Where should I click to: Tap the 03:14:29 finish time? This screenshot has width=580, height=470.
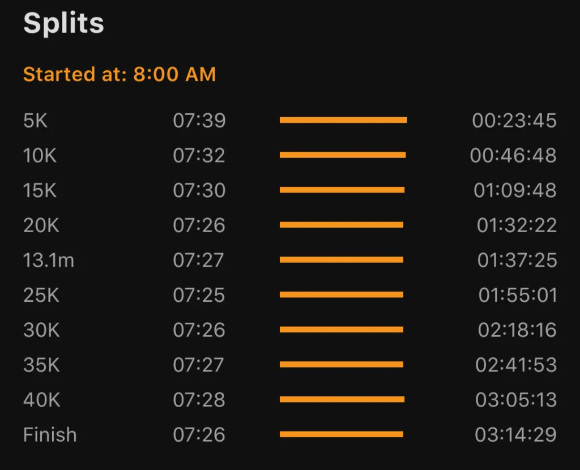coord(516,435)
